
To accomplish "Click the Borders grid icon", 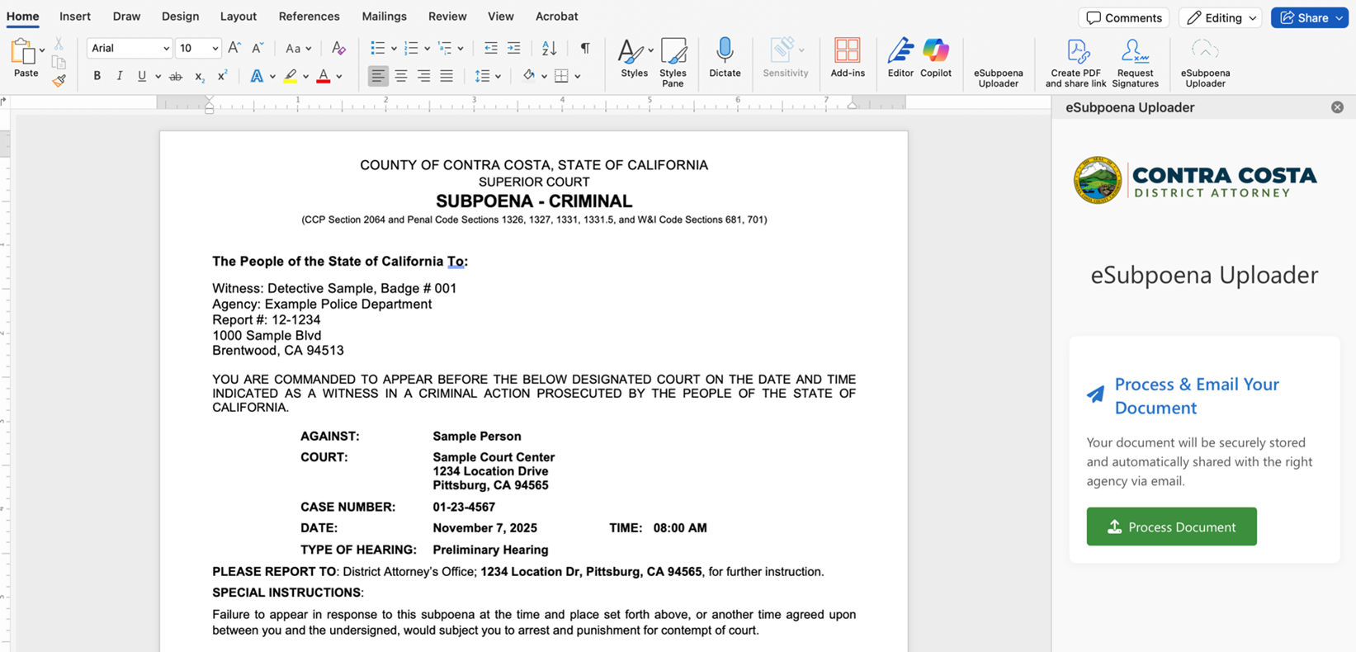I will 561,77.
